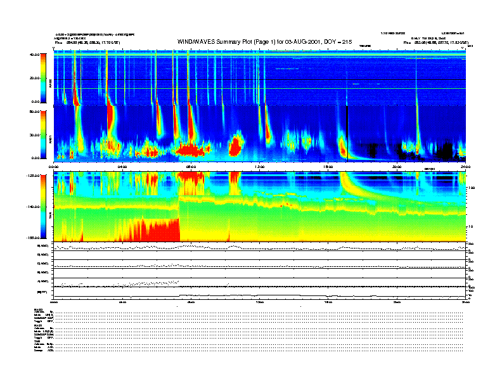Click the top color scale bar ending at 40.00
This screenshot has height=388, width=502.
point(43,78)
